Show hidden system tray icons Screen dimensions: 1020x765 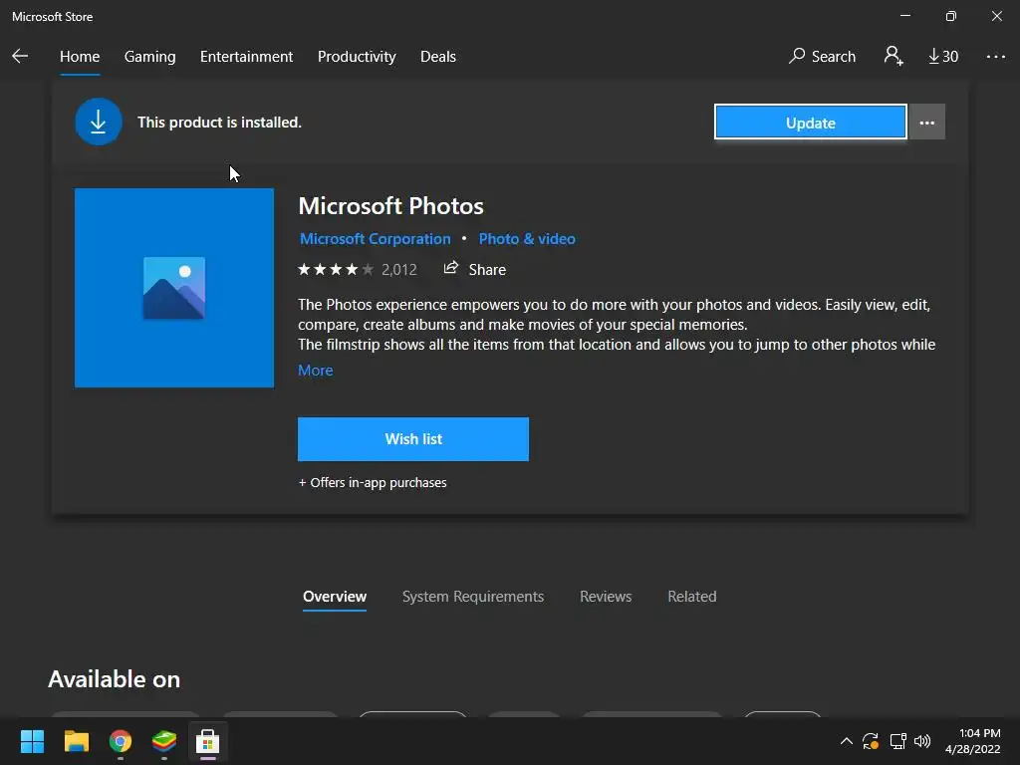[x=847, y=741]
